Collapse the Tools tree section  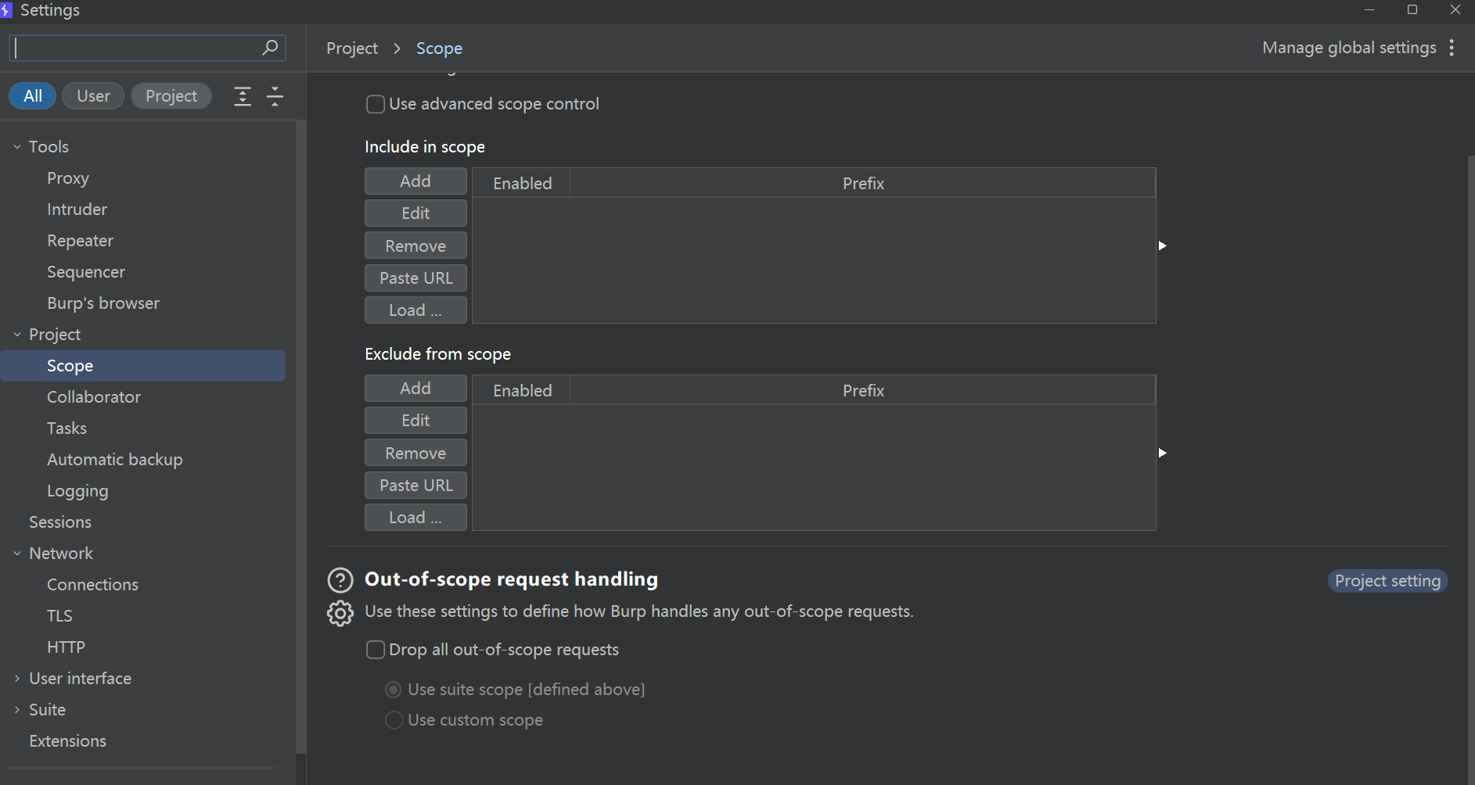tap(17, 147)
